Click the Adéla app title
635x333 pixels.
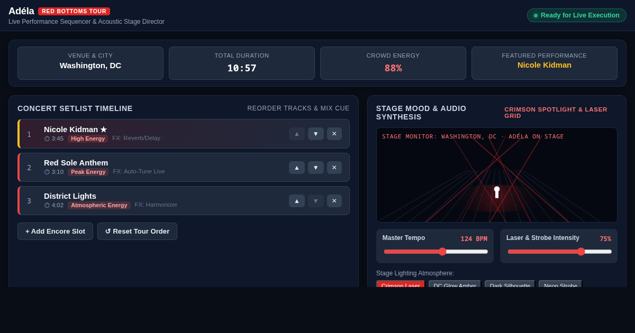coord(21,11)
